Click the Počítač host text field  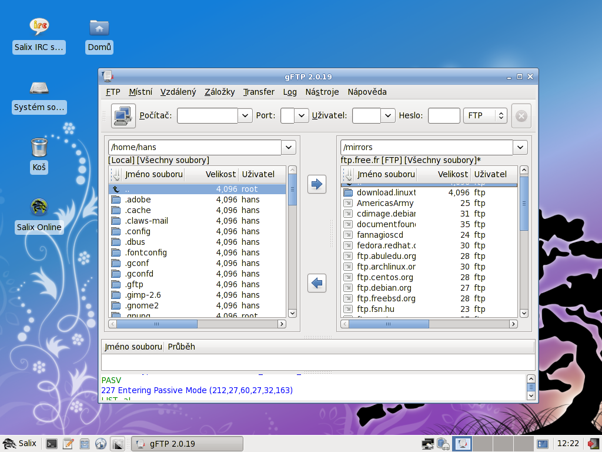pos(208,116)
